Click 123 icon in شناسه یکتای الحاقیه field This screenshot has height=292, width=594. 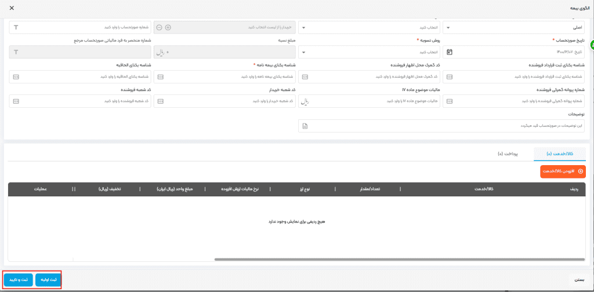pyautogui.click(x=16, y=77)
